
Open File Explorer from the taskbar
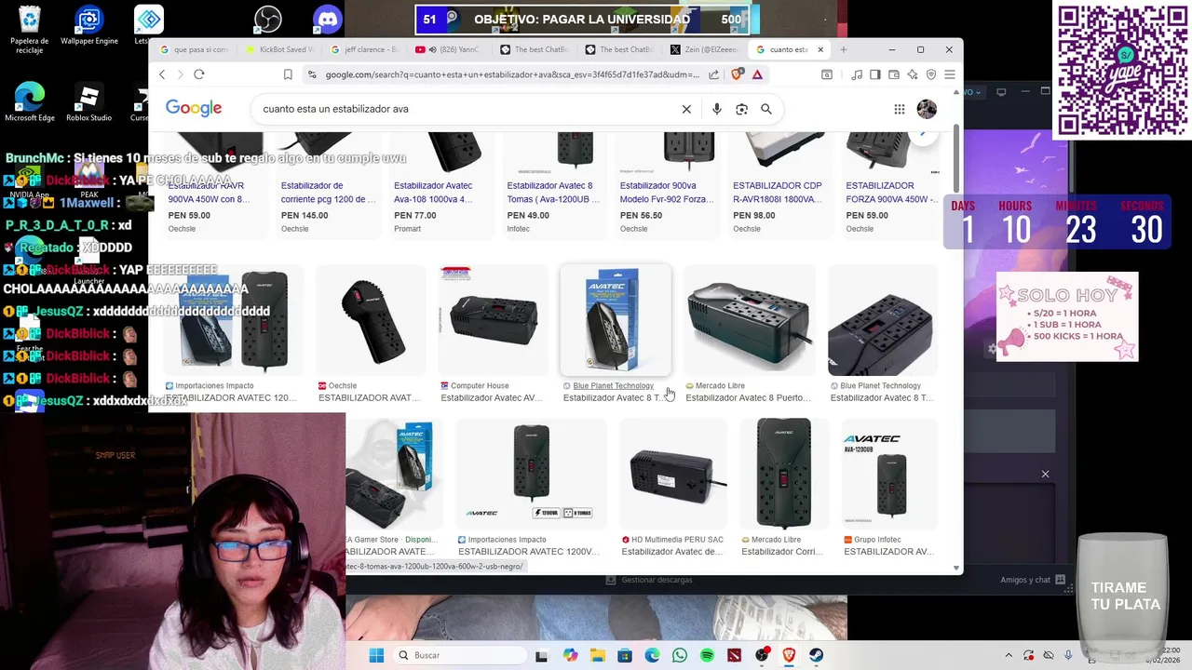coord(597,655)
